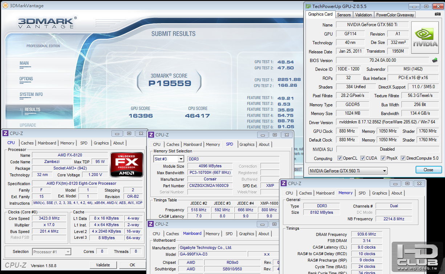Viewport: 445px width, 274px height.
Task: Open SPD tab in CPU-Z Memory window
Action: click(x=362, y=193)
